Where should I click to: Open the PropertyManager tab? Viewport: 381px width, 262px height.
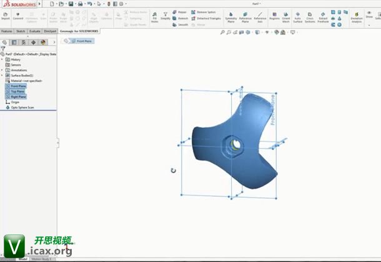point(14,42)
